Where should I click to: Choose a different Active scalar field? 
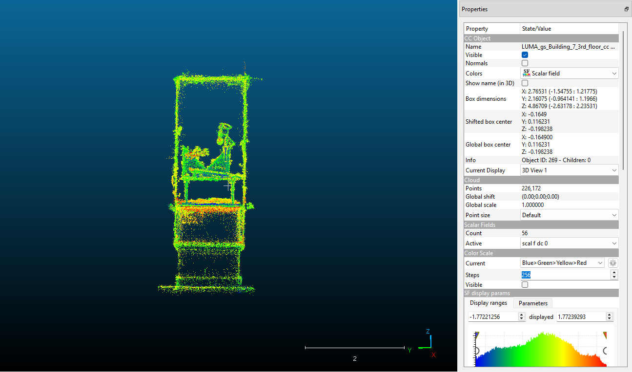pyautogui.click(x=569, y=243)
